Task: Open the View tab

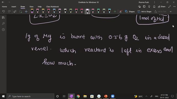Action: [x=31, y=7]
